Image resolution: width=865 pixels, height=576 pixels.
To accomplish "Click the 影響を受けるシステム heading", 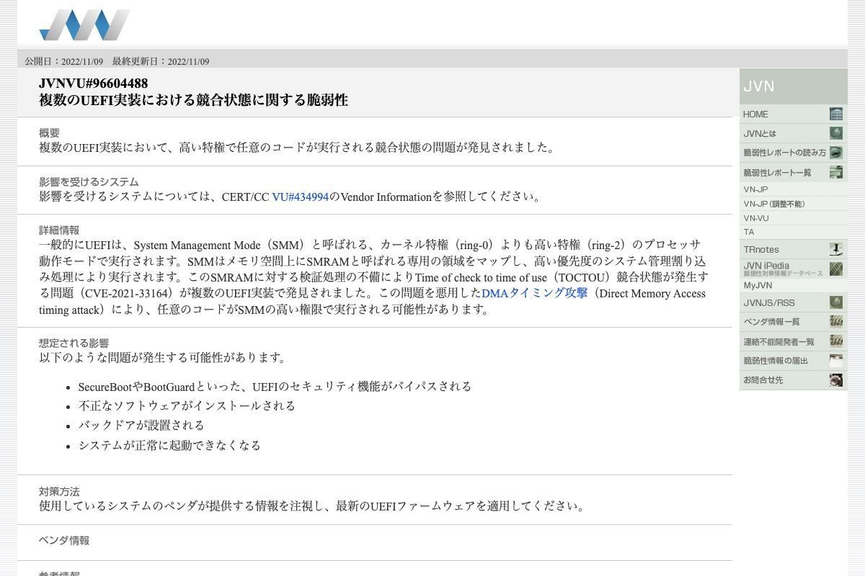I will (89, 181).
